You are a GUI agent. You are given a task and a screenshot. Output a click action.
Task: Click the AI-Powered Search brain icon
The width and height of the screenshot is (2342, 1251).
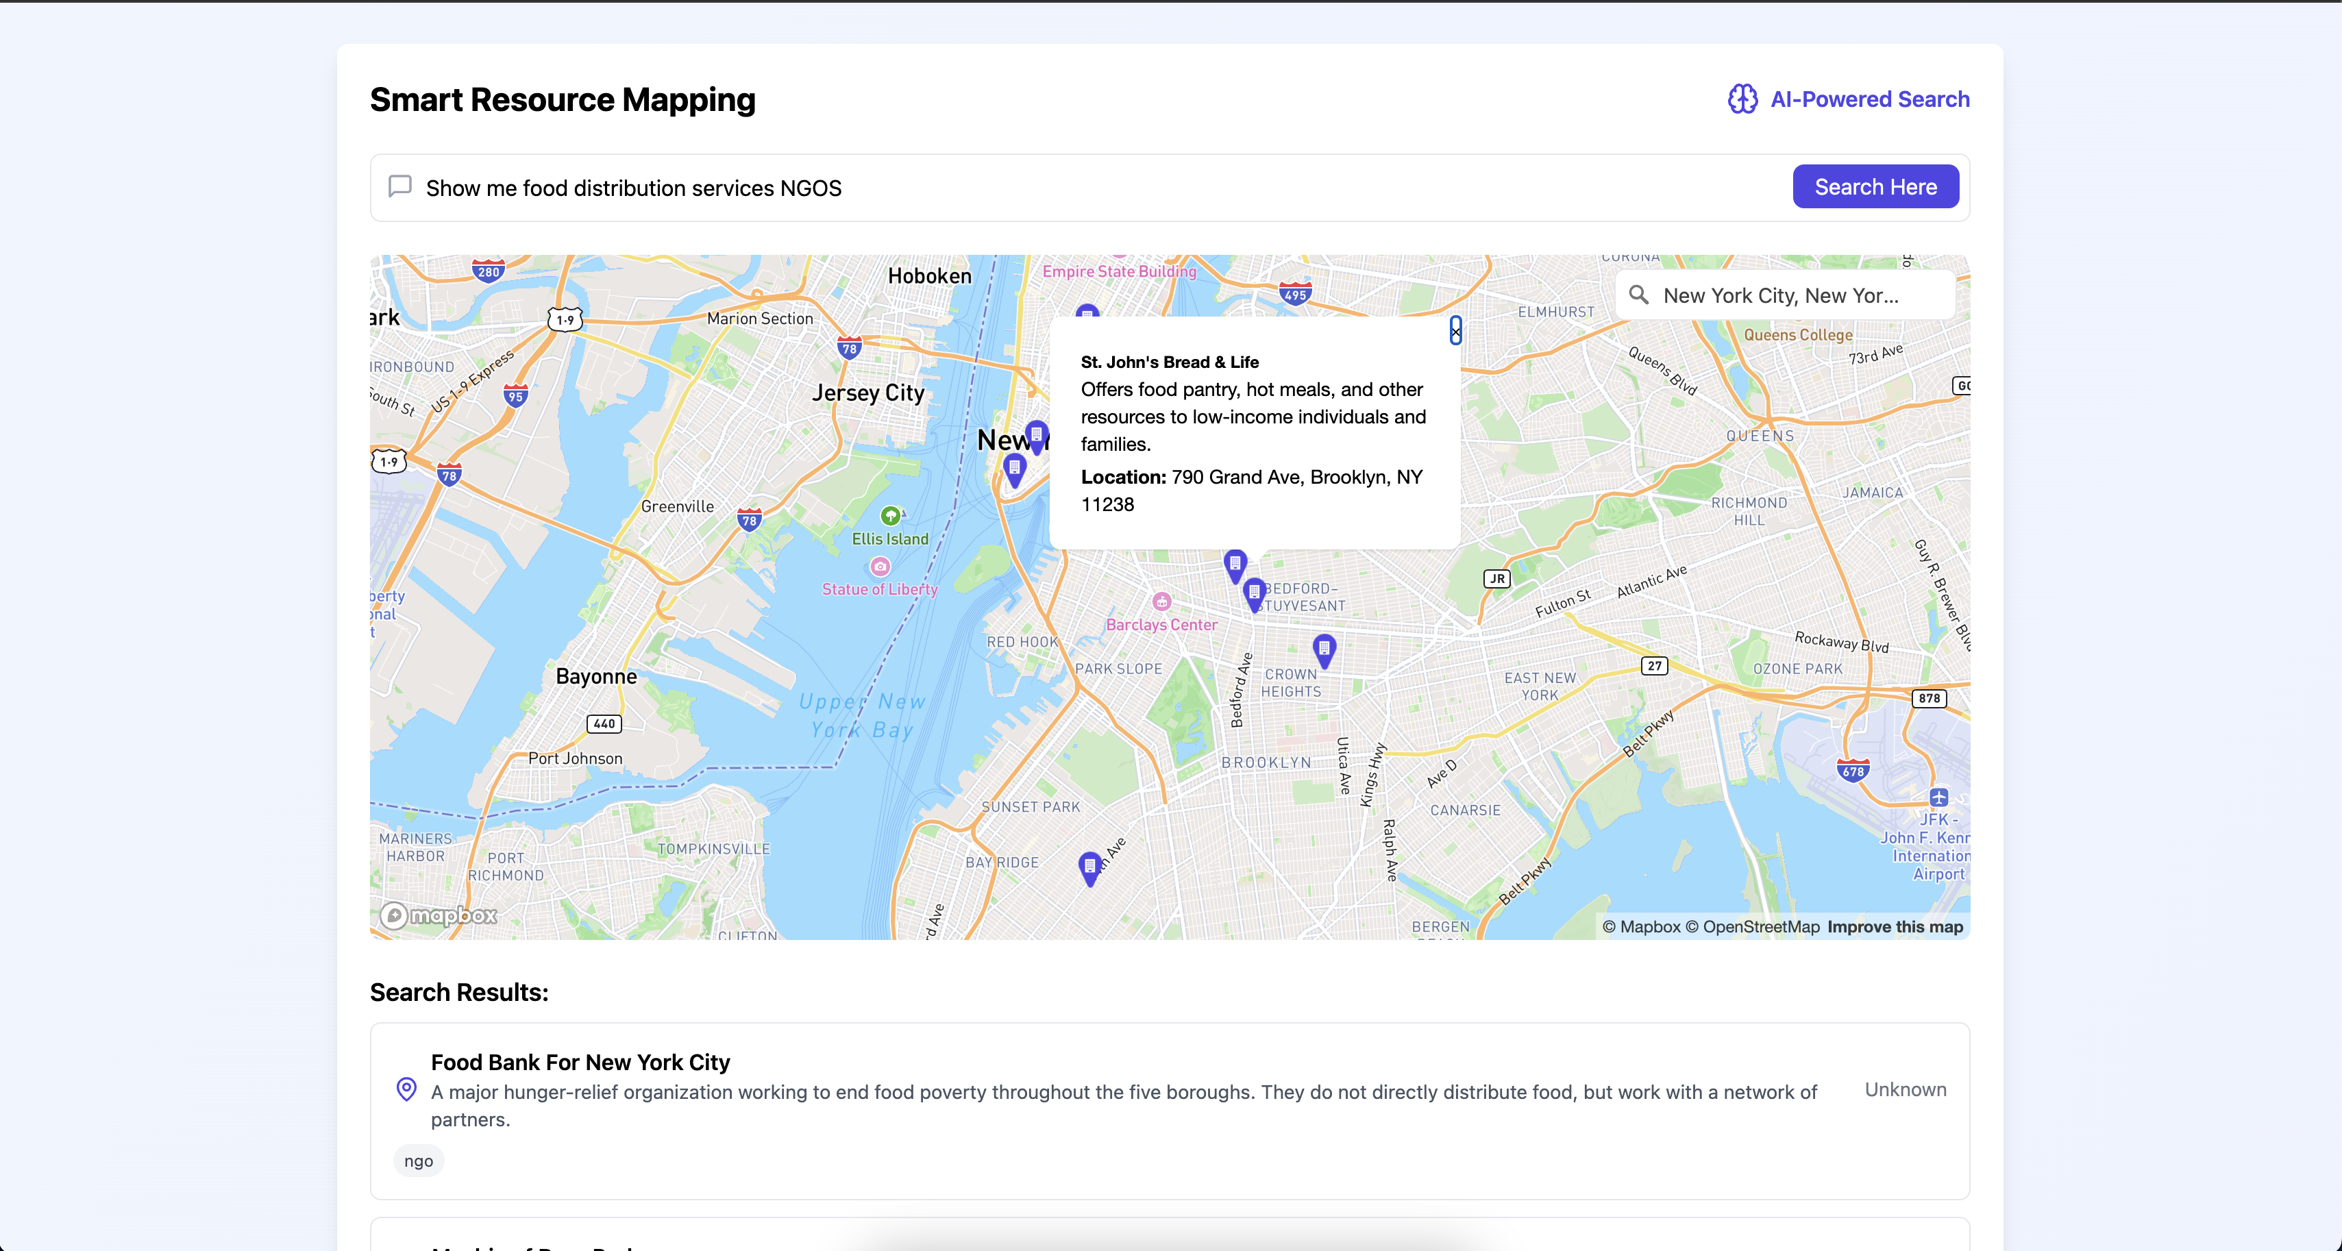(x=1742, y=99)
